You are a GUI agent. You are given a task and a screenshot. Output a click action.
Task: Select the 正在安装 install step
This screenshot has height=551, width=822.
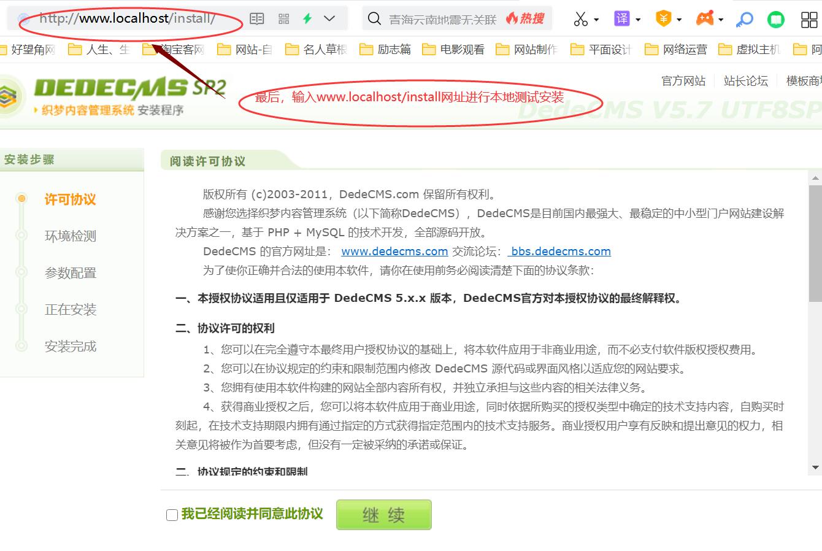(71, 310)
